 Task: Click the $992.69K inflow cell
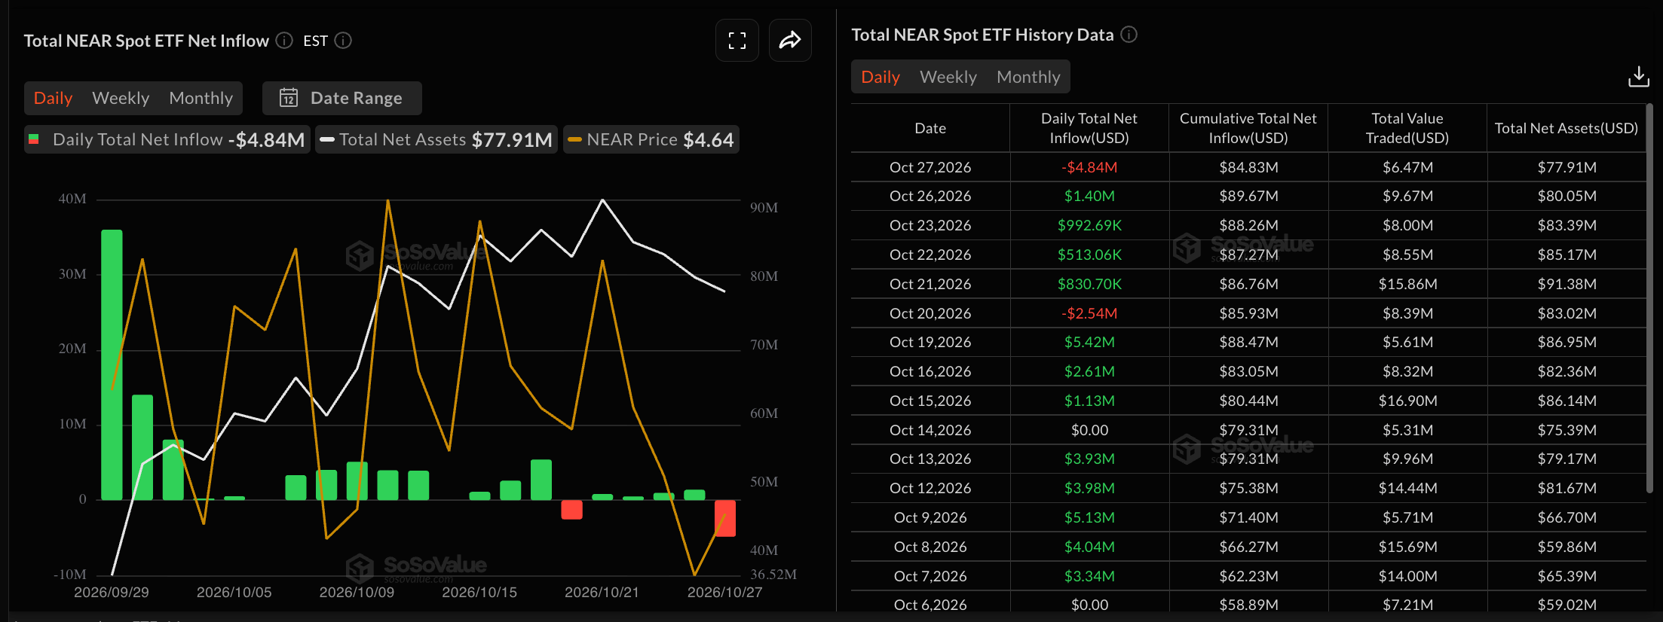1089,225
